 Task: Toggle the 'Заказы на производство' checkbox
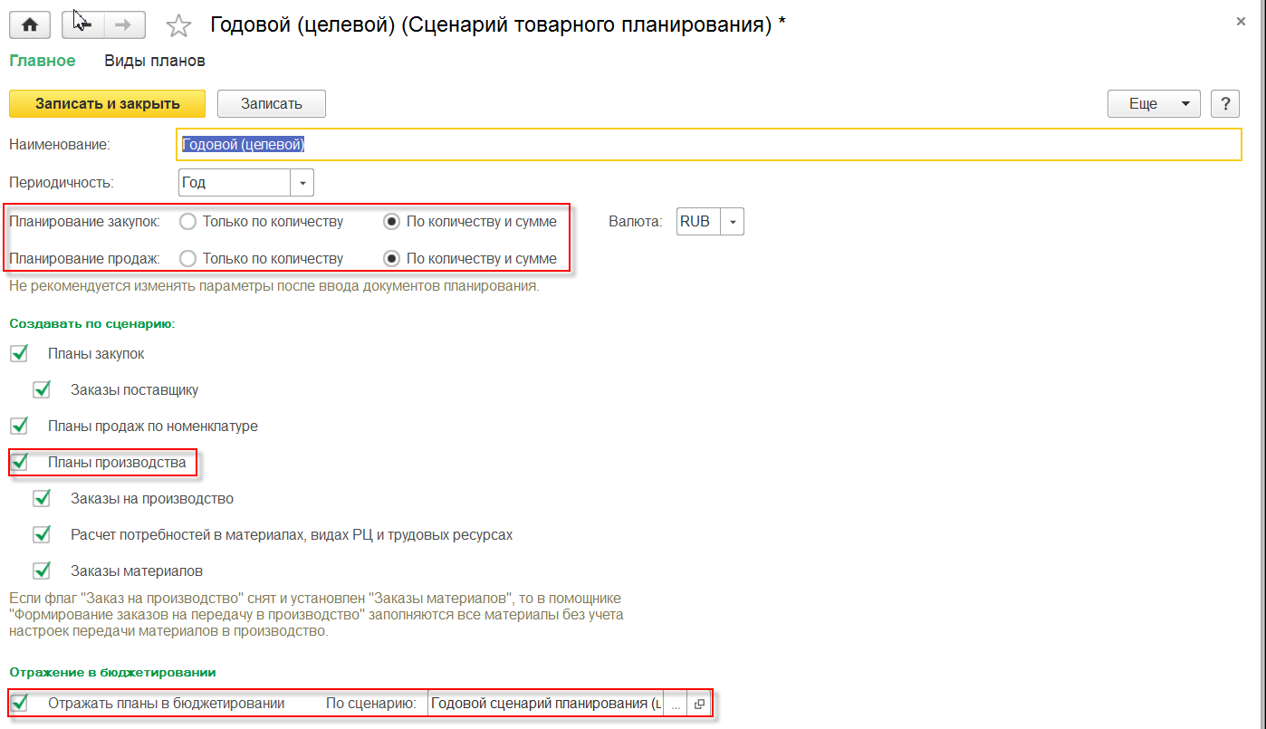pos(41,498)
